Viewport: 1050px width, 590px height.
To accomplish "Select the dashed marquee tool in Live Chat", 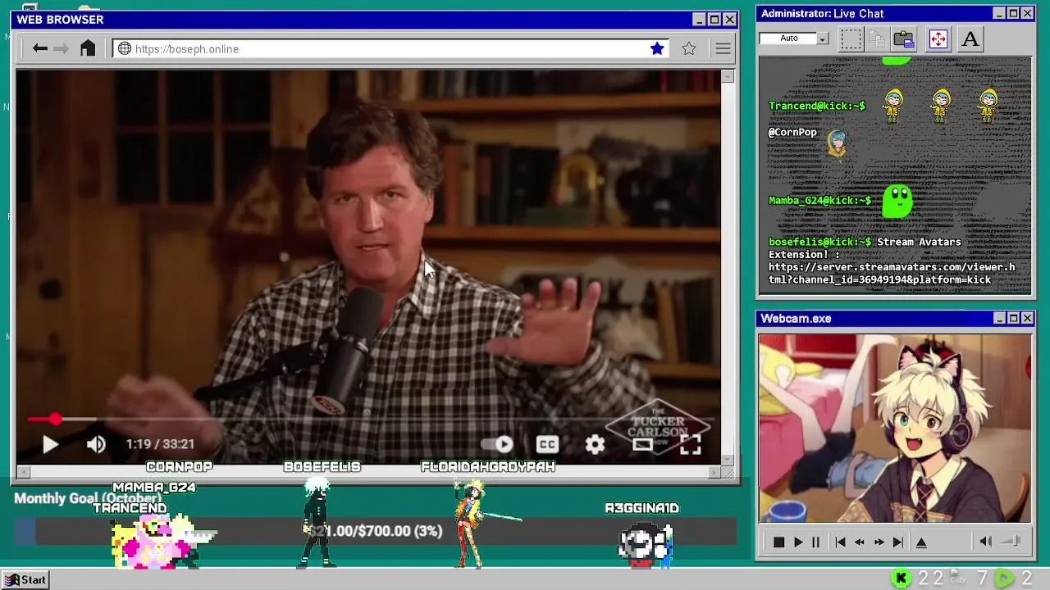I will point(851,39).
